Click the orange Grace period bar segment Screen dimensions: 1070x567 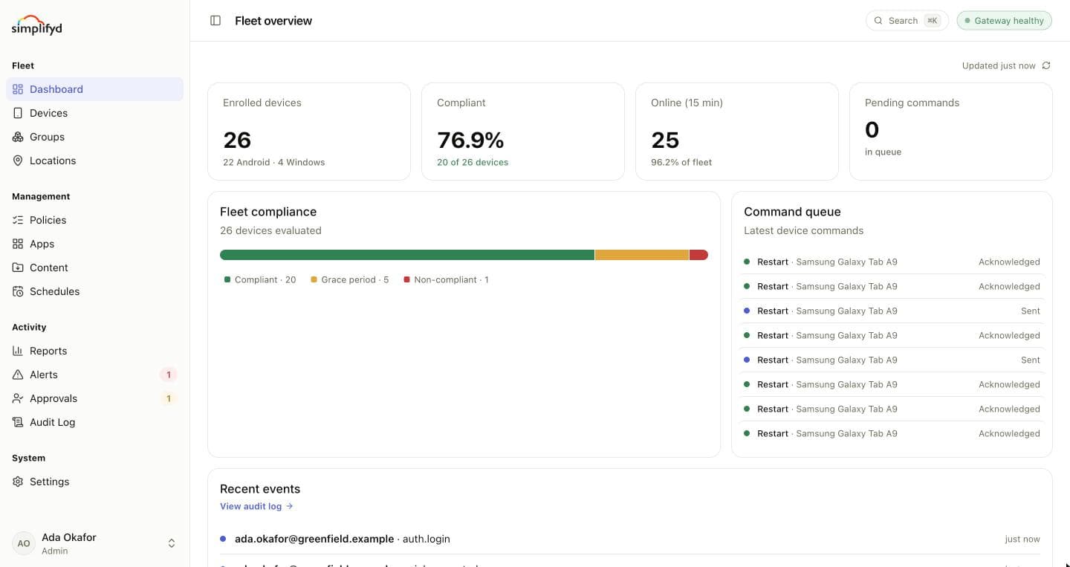click(642, 255)
